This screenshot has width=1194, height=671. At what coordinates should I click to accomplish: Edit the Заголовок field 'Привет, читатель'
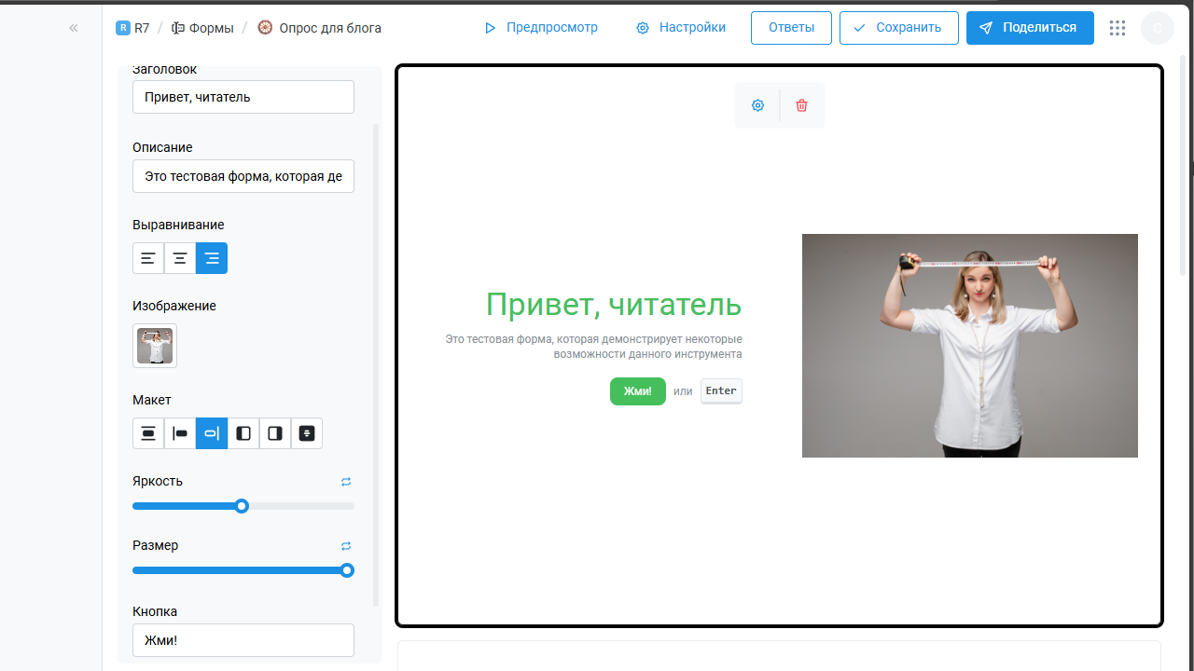pos(243,97)
